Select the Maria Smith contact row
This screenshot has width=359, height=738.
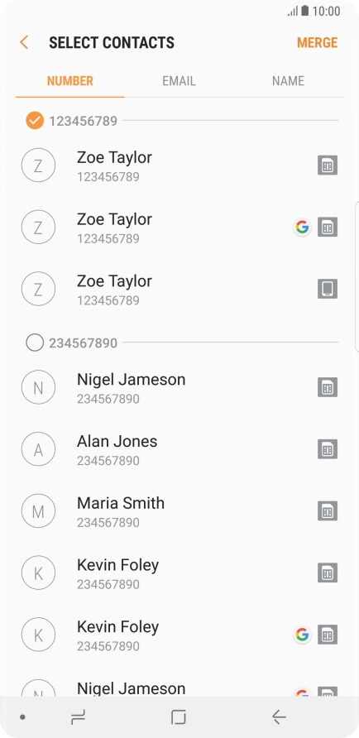click(179, 510)
